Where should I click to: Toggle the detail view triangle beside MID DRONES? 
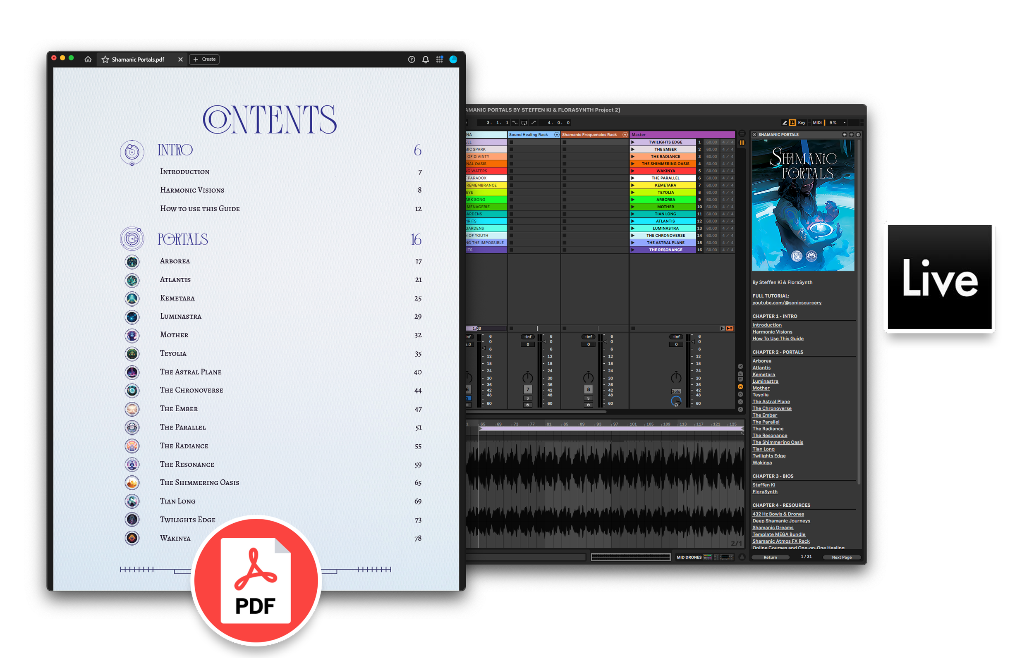(x=742, y=557)
